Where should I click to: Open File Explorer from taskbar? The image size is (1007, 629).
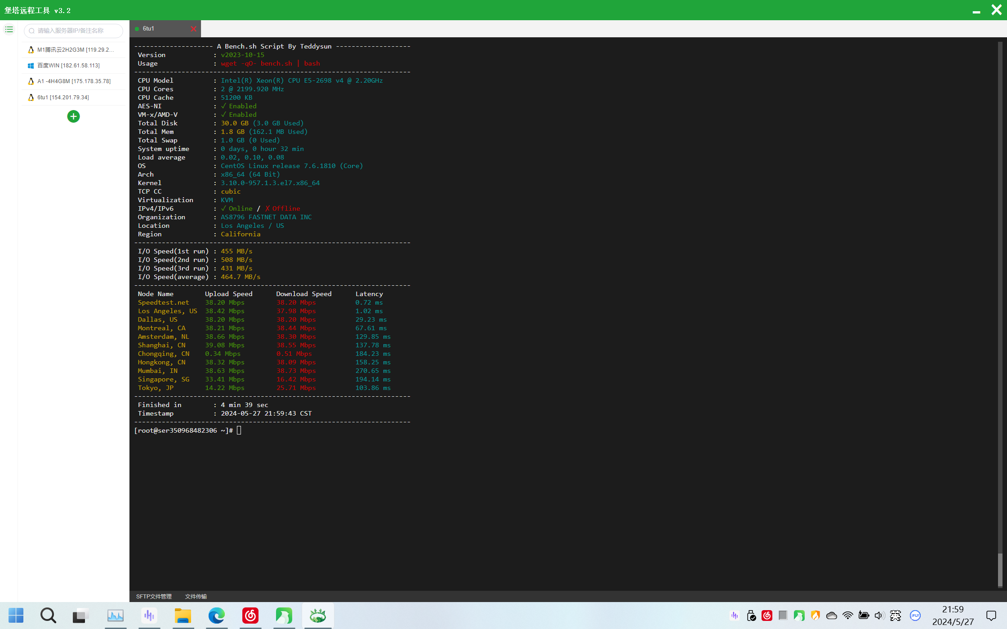pos(183,616)
